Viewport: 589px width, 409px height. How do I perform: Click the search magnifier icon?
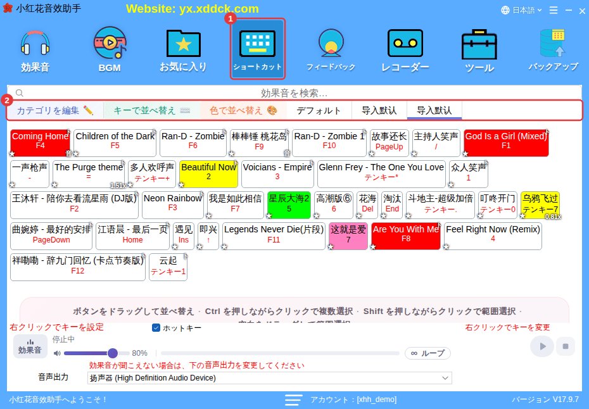20,93
